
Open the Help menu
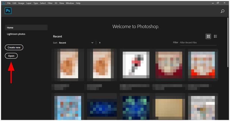[x=78, y=3]
